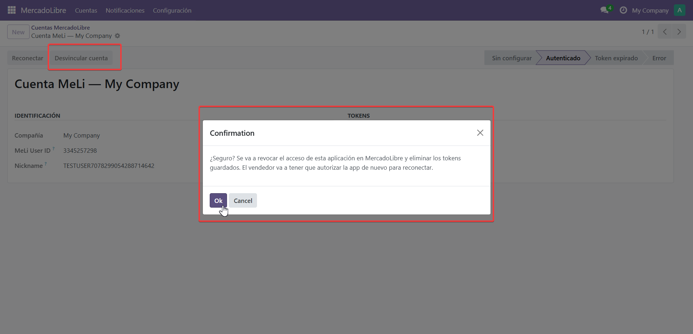Confirm with the Ok button
Screen dimensions: 693x334
tap(218, 200)
